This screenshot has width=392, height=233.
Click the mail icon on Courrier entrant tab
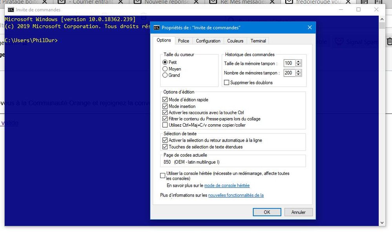[62, 2]
